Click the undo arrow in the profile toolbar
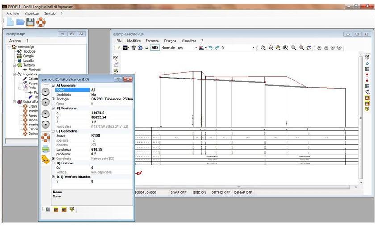Viewport: 375px width, 230px height. [x=210, y=48]
